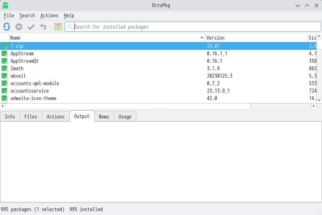Select the adwaita-icon-theme package name

tap(33, 98)
